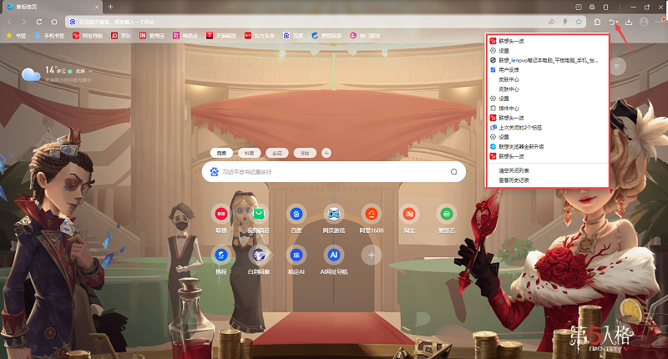Open the 百度 bookmark in the bookmarks bar

293,36
